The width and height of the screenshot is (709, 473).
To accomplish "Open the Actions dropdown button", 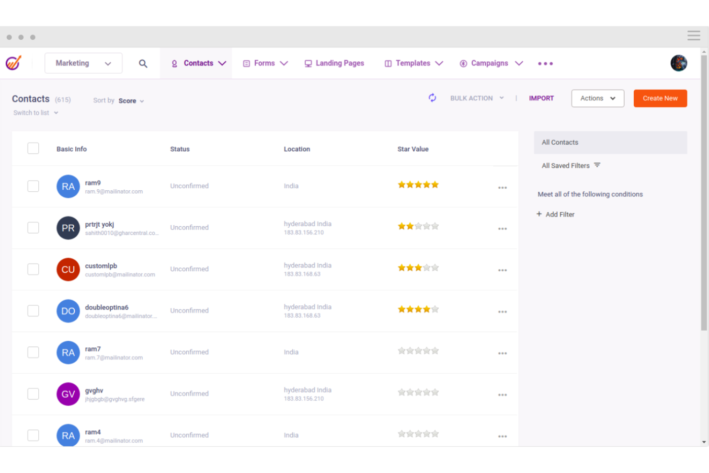I will point(597,98).
